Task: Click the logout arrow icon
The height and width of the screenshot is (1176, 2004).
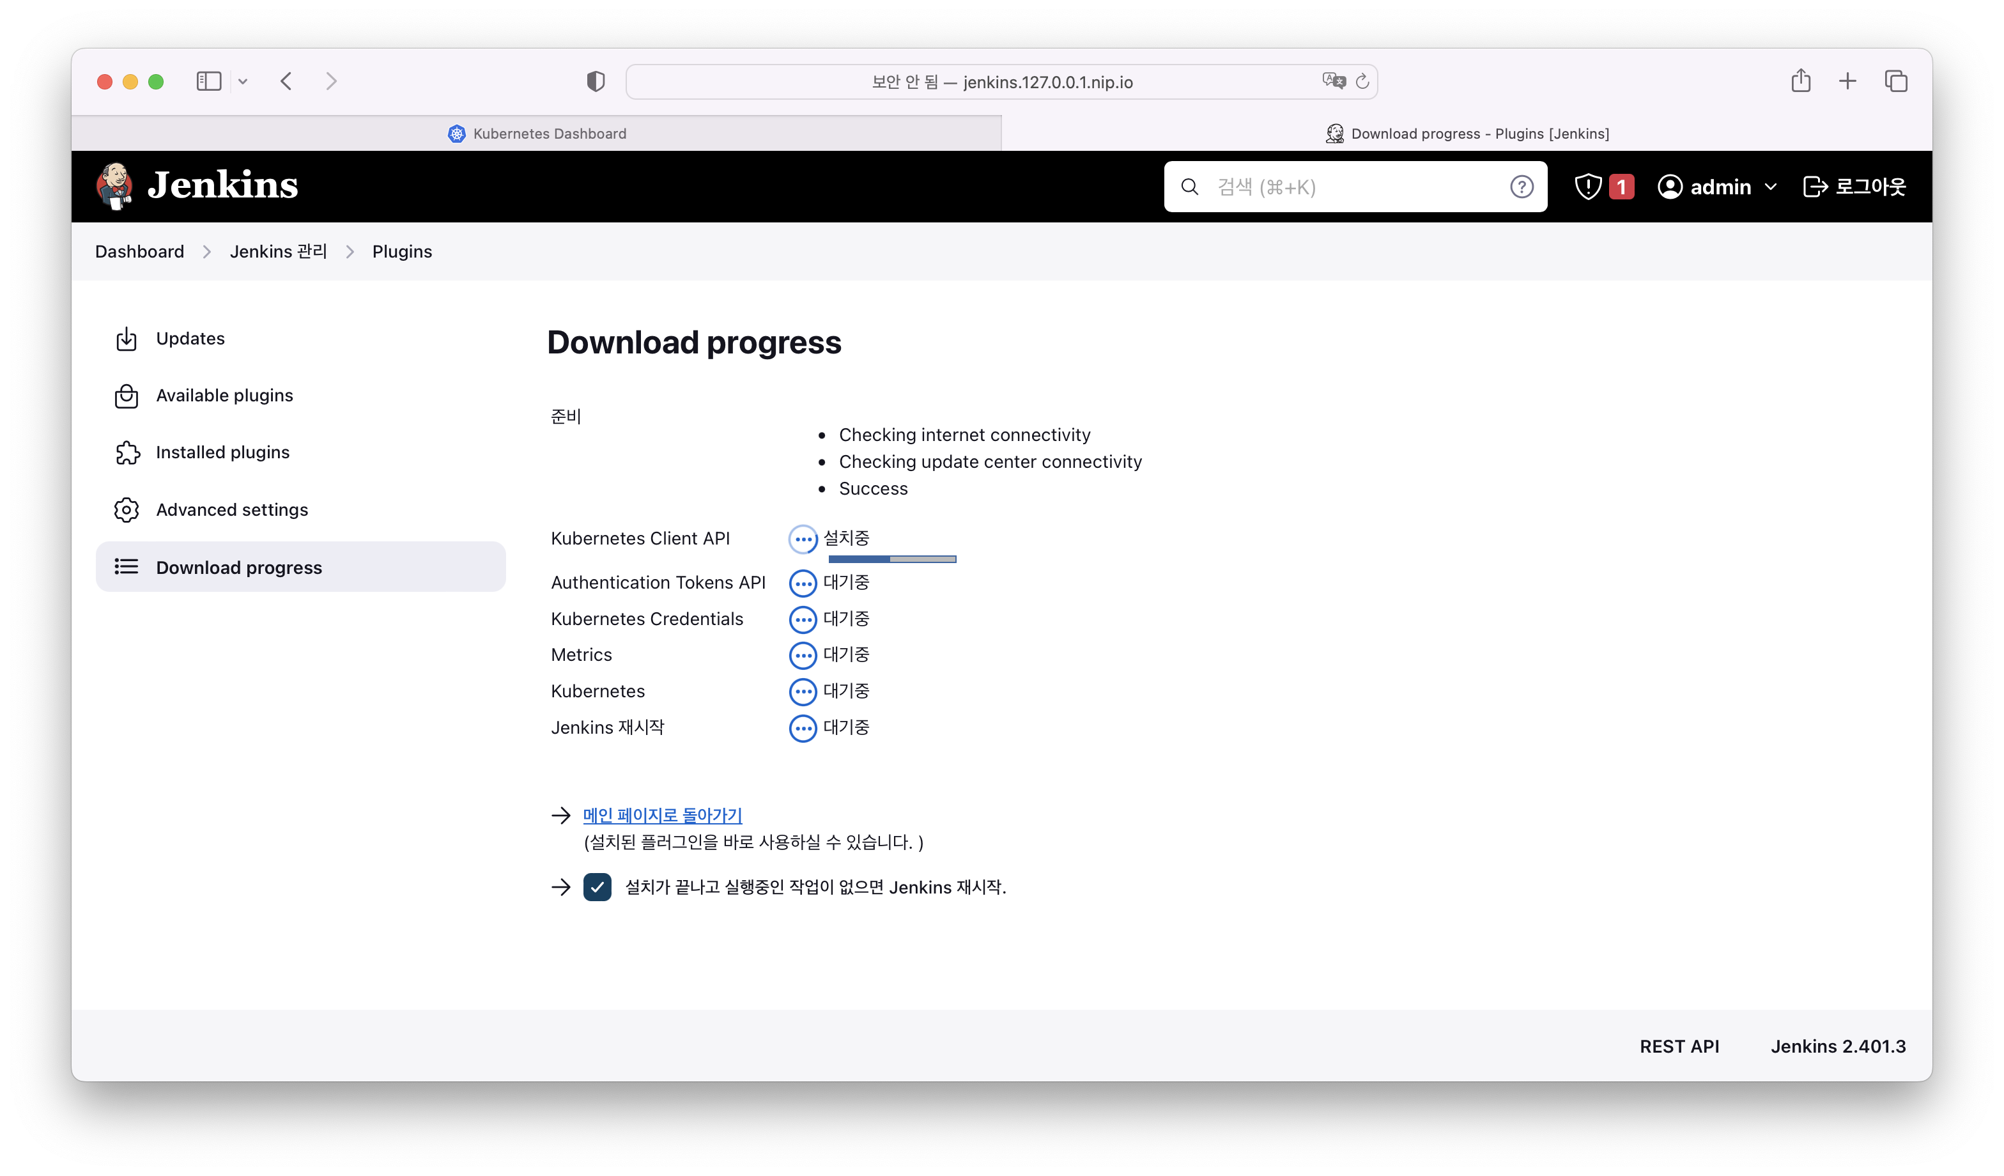Action: coord(1815,187)
